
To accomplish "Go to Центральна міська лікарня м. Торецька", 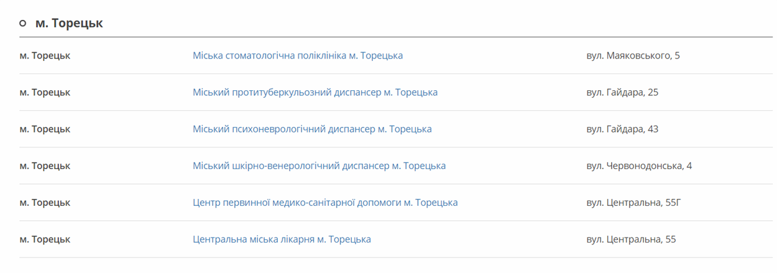I will click(x=282, y=239).
